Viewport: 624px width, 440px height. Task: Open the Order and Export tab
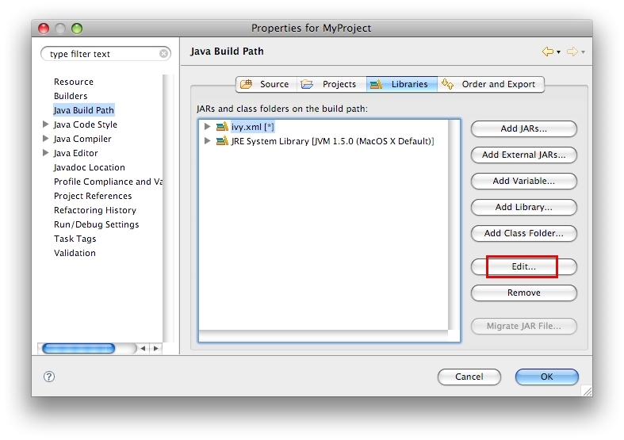click(x=489, y=84)
